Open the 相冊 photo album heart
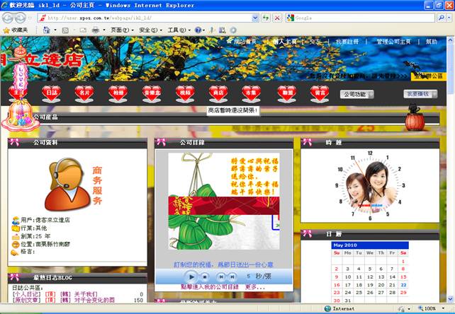455x314 pixels. click(x=118, y=92)
